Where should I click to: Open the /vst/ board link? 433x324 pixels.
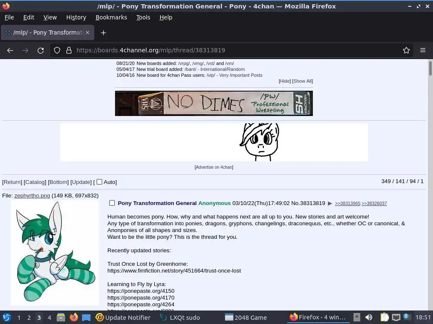click(x=211, y=63)
